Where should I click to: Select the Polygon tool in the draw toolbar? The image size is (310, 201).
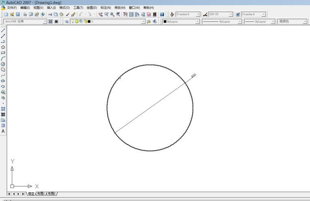click(x=3, y=47)
